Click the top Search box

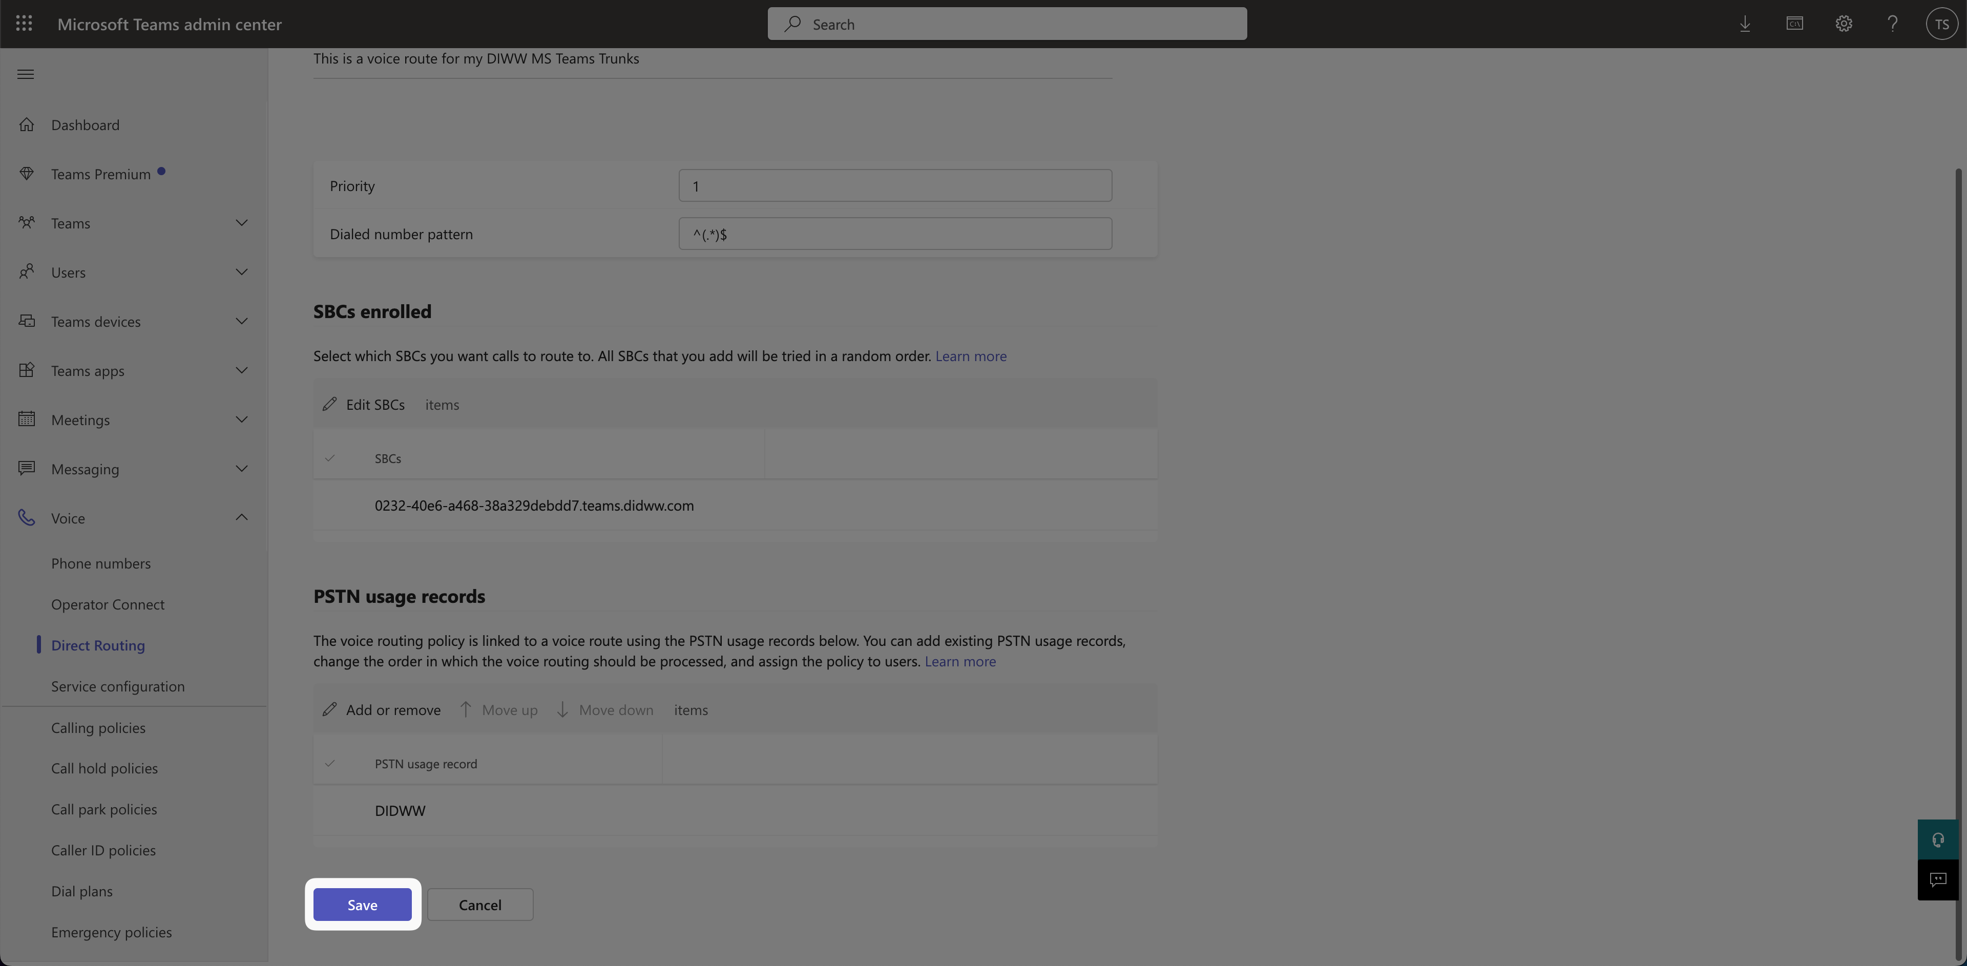[1007, 24]
